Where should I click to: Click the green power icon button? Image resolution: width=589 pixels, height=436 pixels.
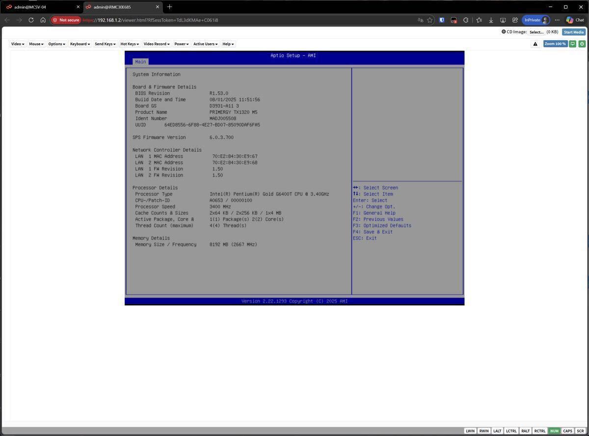coord(582,44)
